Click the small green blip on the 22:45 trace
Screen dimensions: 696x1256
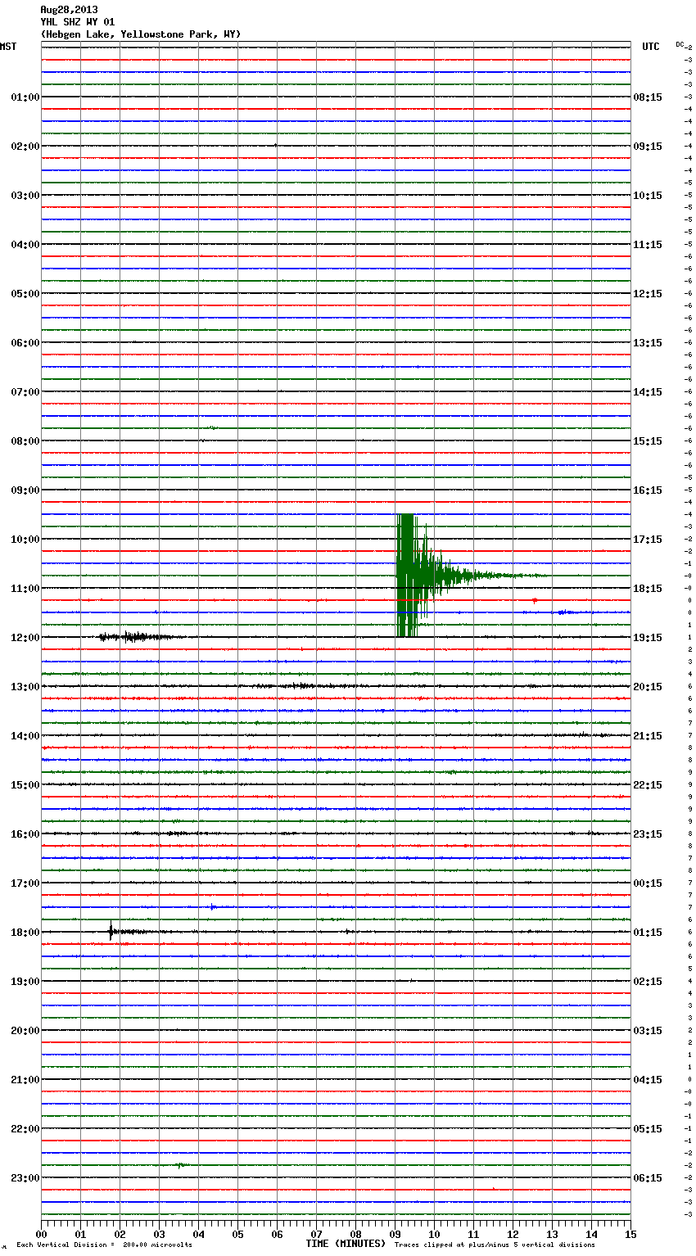tap(182, 1164)
